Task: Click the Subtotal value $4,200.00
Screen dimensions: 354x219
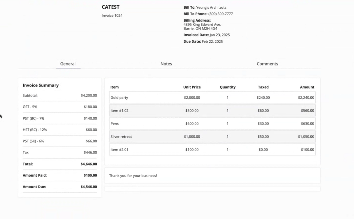Action: pyautogui.click(x=89, y=96)
